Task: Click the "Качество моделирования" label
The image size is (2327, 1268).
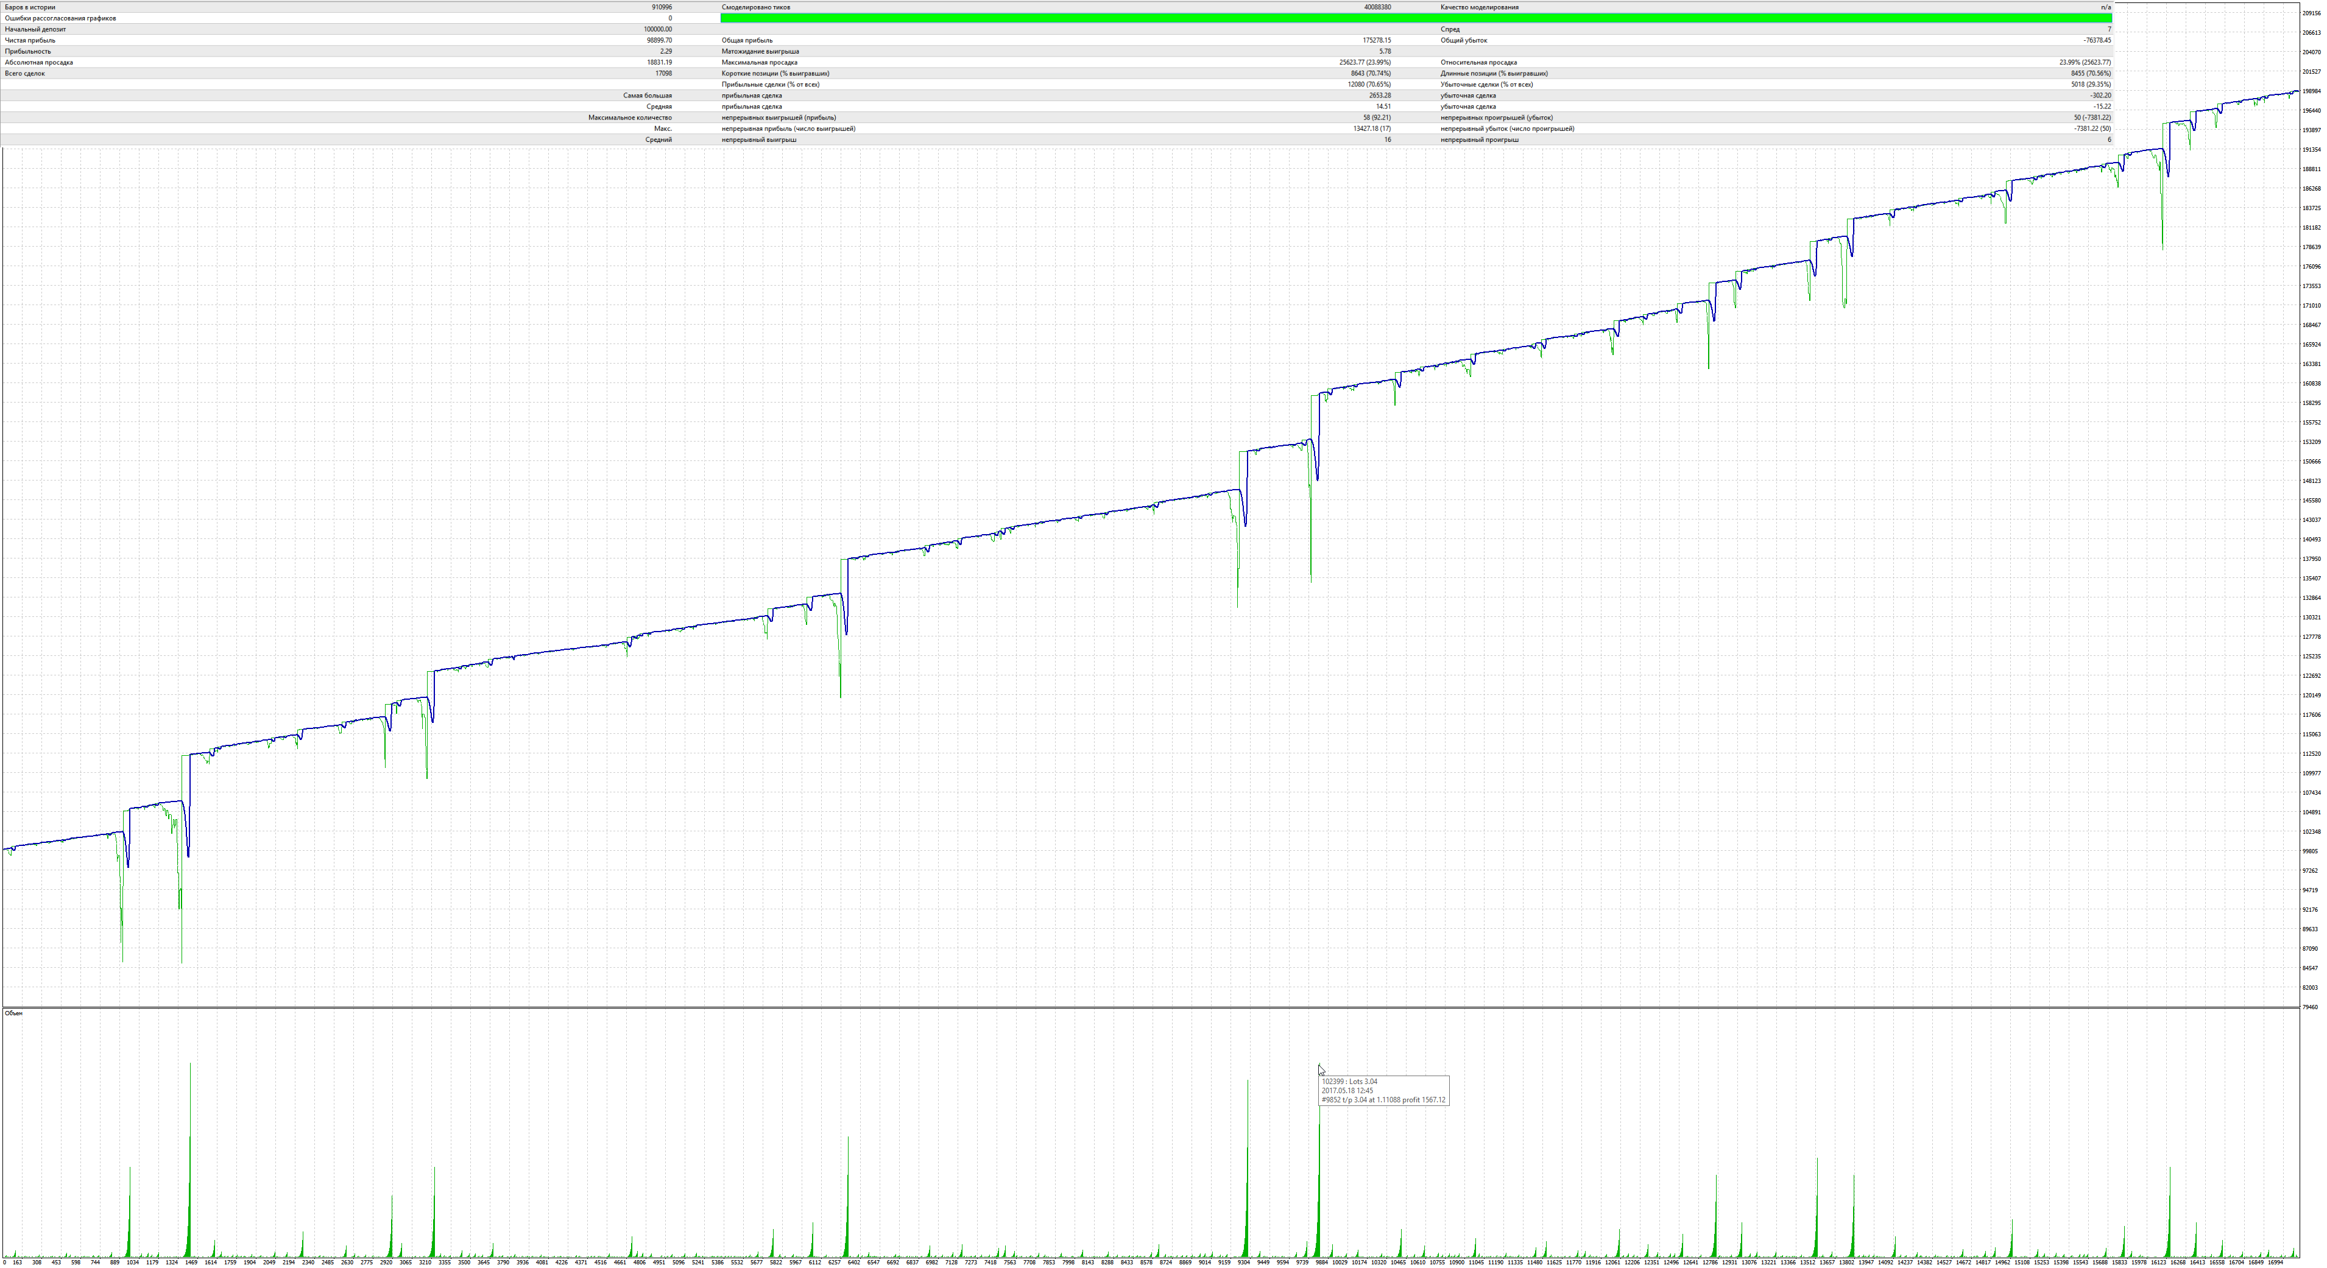Action: pos(1480,7)
